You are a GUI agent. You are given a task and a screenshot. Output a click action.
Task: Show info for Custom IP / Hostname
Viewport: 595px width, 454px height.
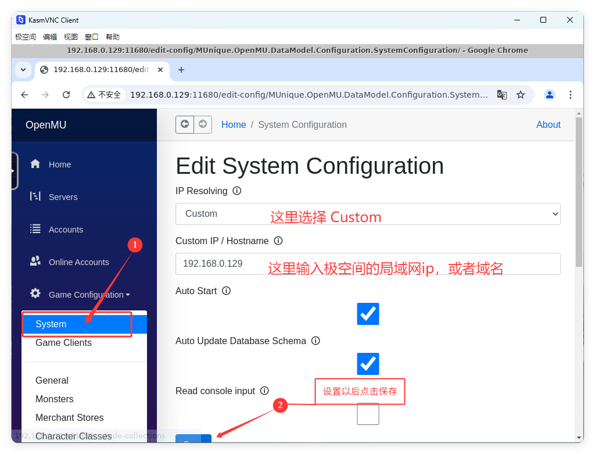pos(278,241)
